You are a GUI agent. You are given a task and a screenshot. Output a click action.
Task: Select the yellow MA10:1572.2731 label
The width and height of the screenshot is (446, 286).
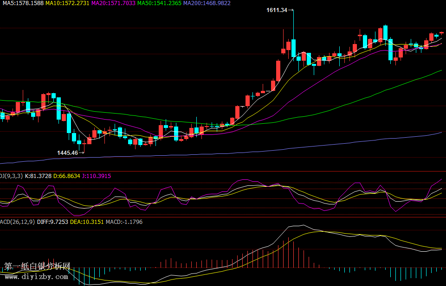point(67,3)
